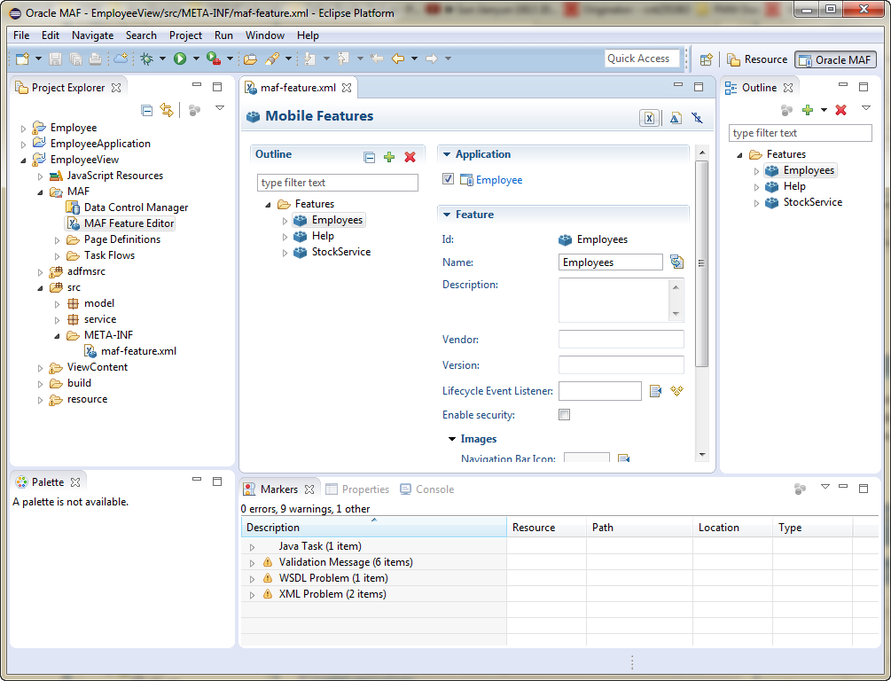Click the icon beside the Name field
The image size is (891, 681).
[x=676, y=262]
